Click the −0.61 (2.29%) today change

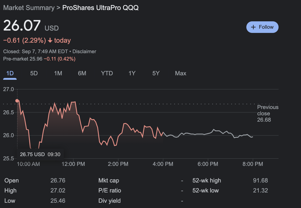pos(37,40)
